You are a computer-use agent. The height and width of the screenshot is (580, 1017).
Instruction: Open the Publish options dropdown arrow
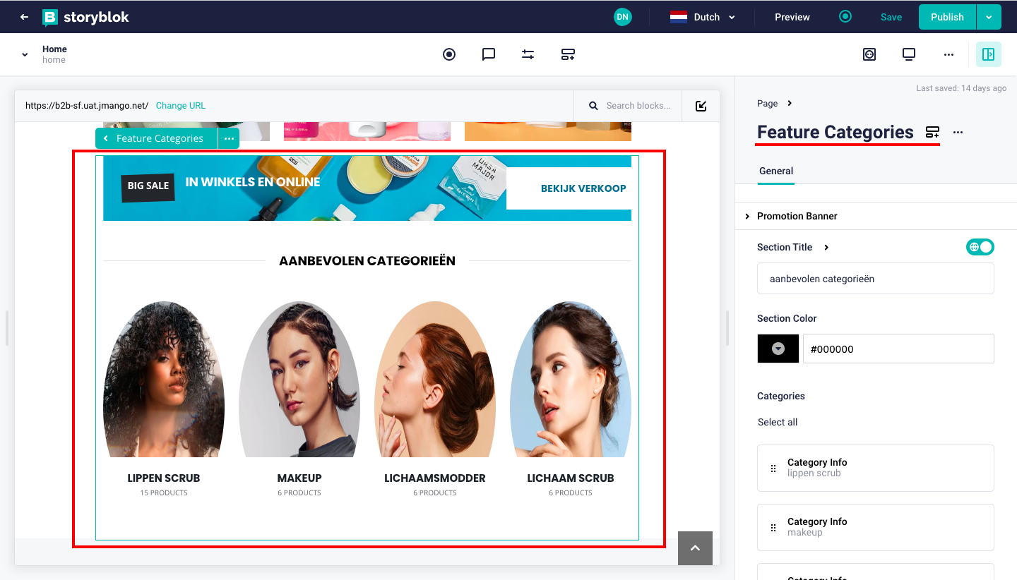[x=988, y=17]
